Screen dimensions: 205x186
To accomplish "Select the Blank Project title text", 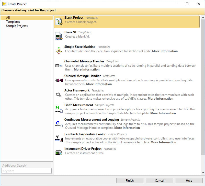I will coord(74,18).
